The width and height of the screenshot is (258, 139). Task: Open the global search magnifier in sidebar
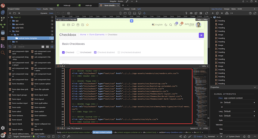[3, 53]
